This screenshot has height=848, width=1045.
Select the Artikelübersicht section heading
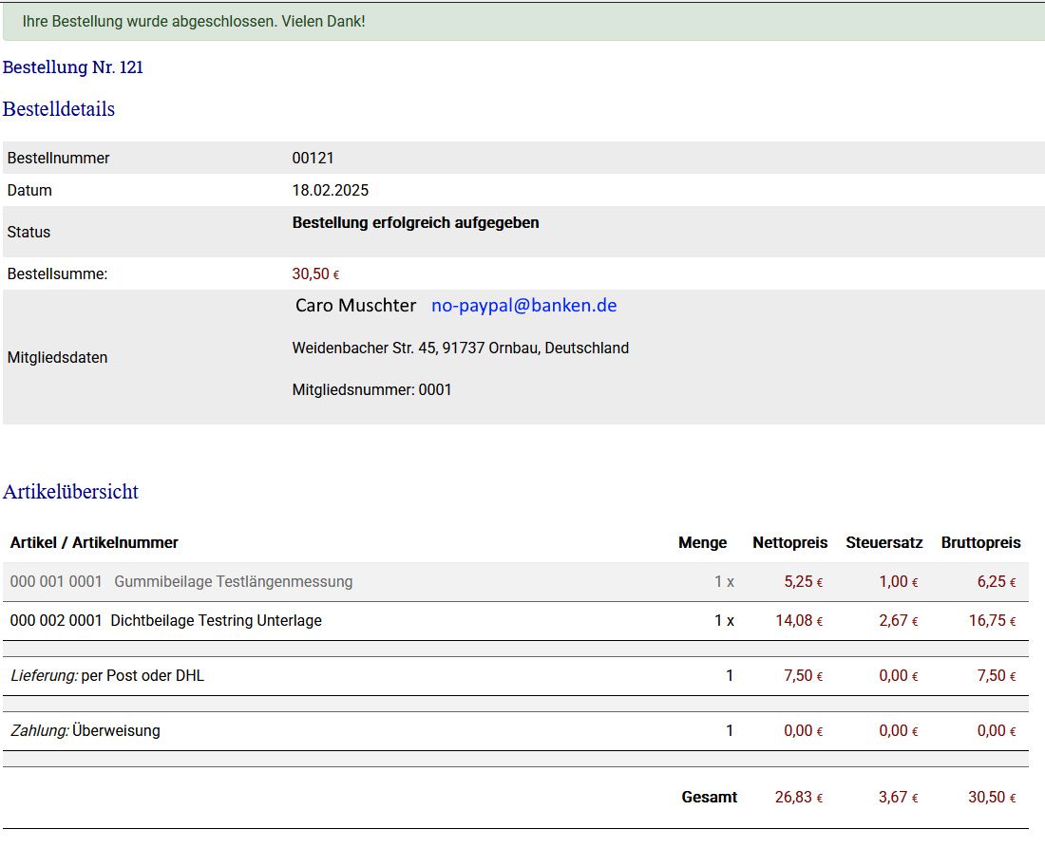pyautogui.click(x=70, y=492)
